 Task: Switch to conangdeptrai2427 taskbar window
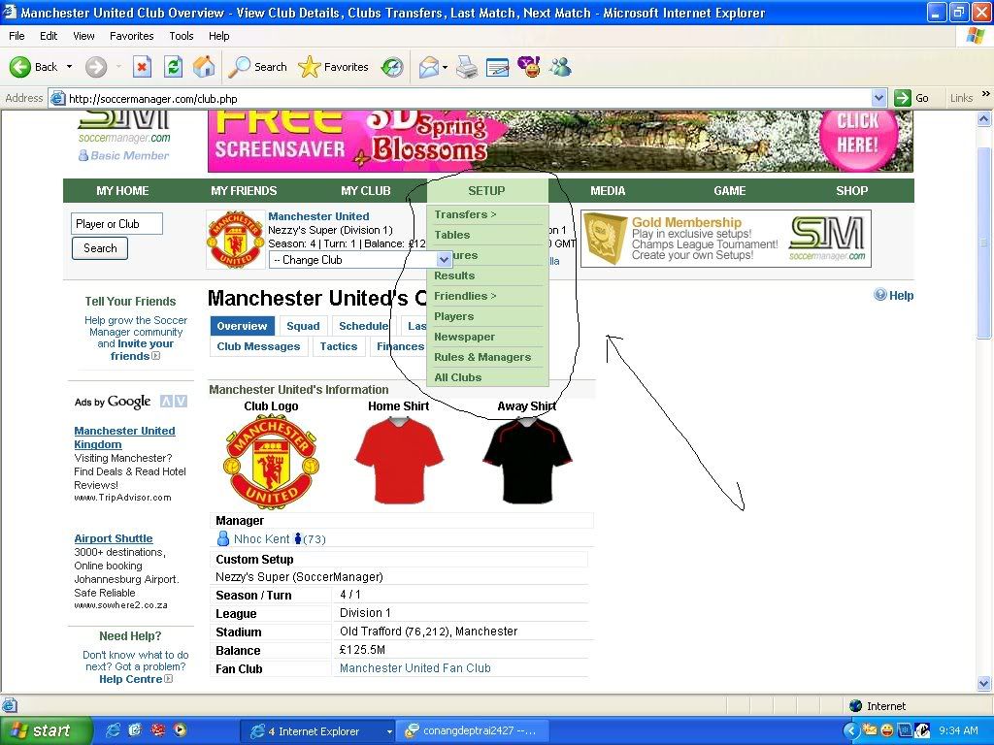[x=471, y=731]
